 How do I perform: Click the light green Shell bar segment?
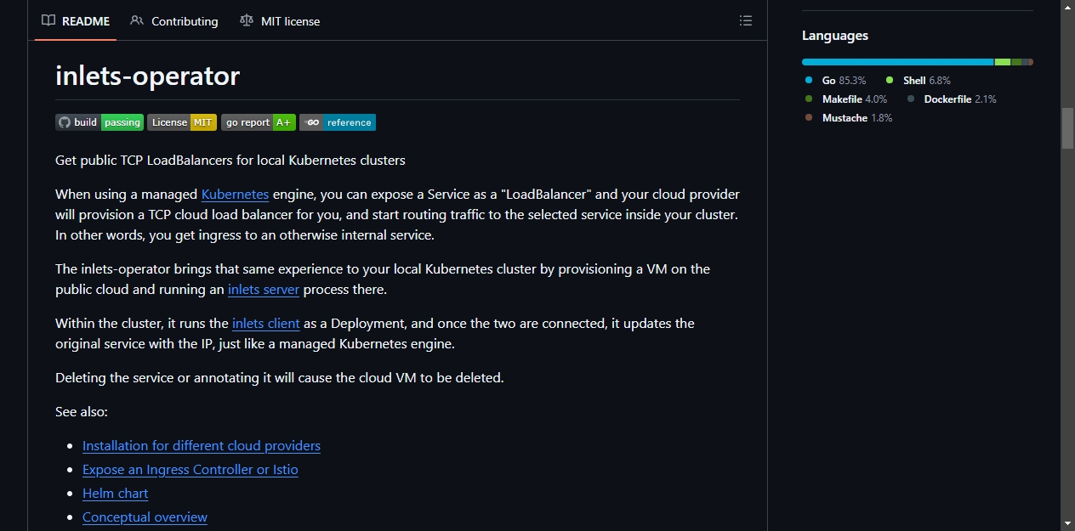coord(1003,62)
